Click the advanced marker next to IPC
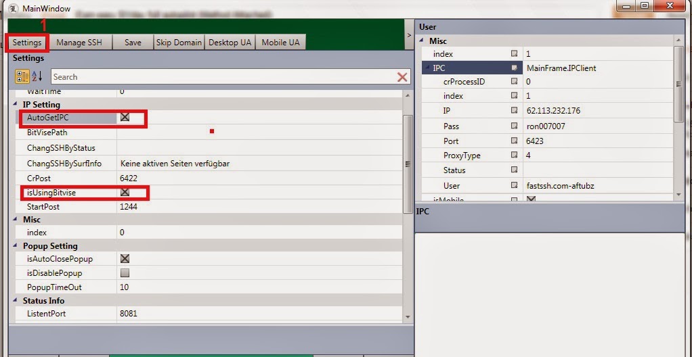This screenshot has height=357, width=692. pos(514,68)
